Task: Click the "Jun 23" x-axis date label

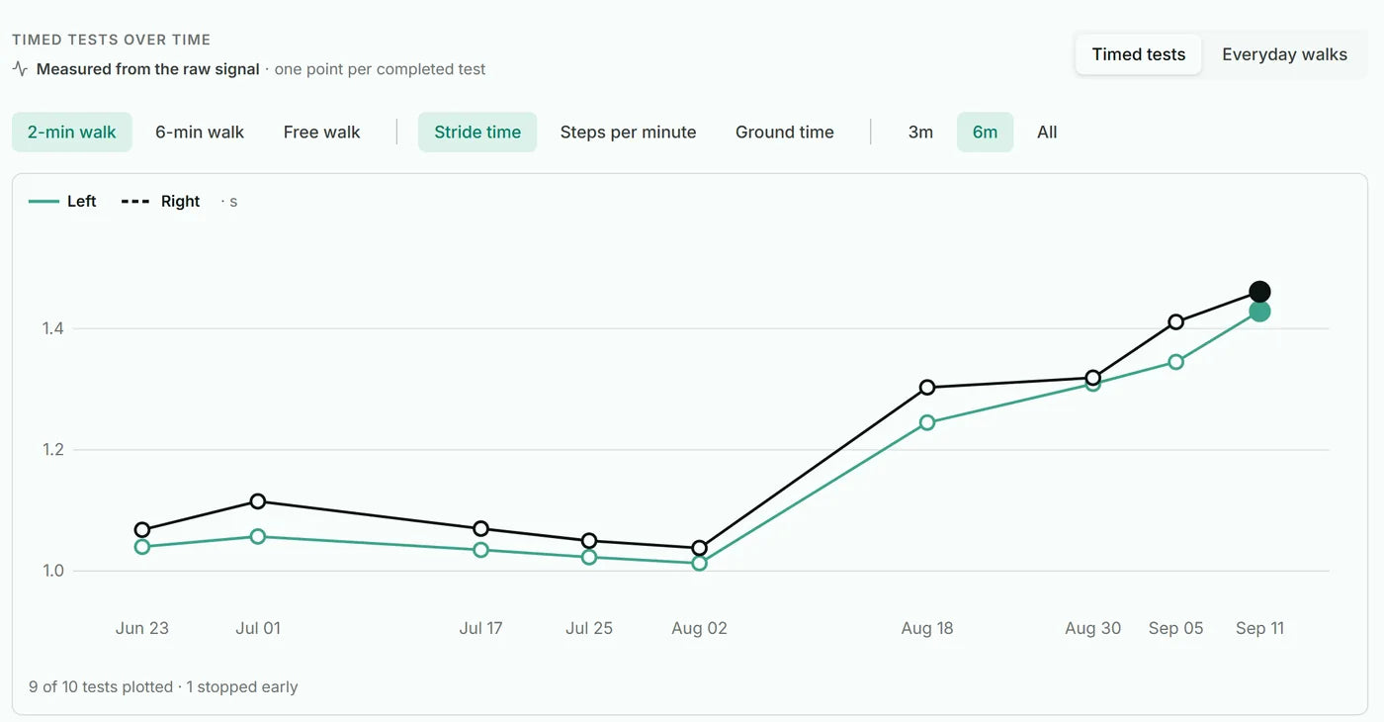Action: [142, 628]
